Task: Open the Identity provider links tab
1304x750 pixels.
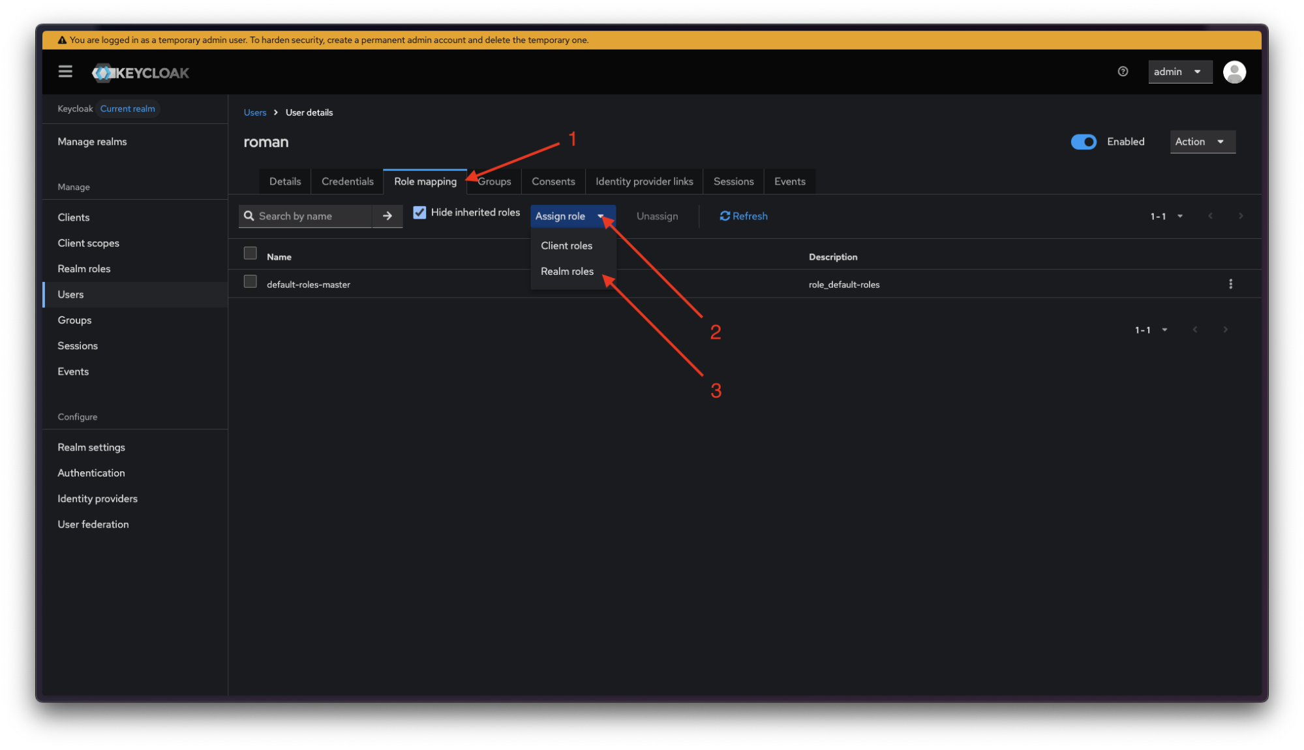Action: click(644, 181)
